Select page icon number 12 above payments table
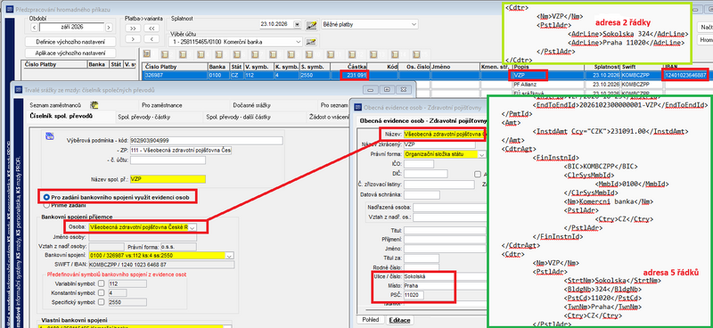This screenshot has height=328, width=713. click(351, 54)
